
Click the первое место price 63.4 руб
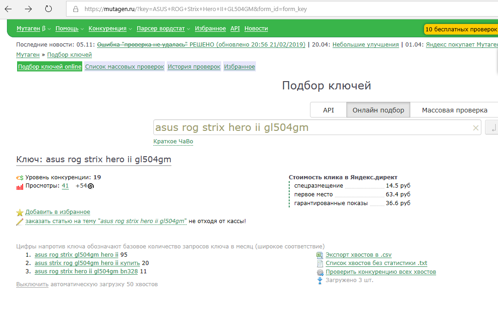[x=398, y=194]
